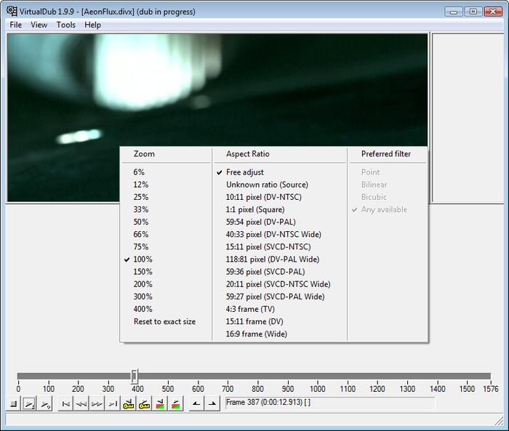Go to previous key frame
This screenshot has height=431, width=509.
coord(129,403)
